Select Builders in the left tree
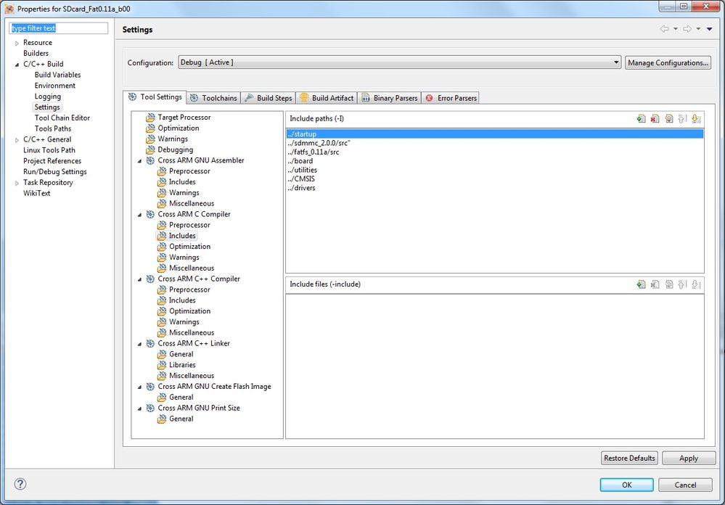This screenshot has height=505, width=725. click(36, 54)
